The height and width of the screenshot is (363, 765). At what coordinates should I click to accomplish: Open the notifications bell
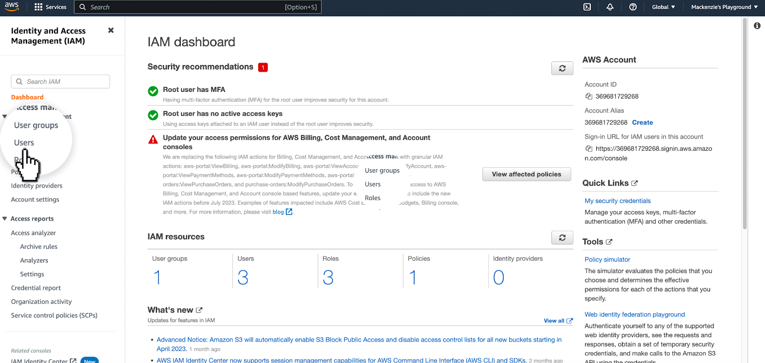pos(610,7)
